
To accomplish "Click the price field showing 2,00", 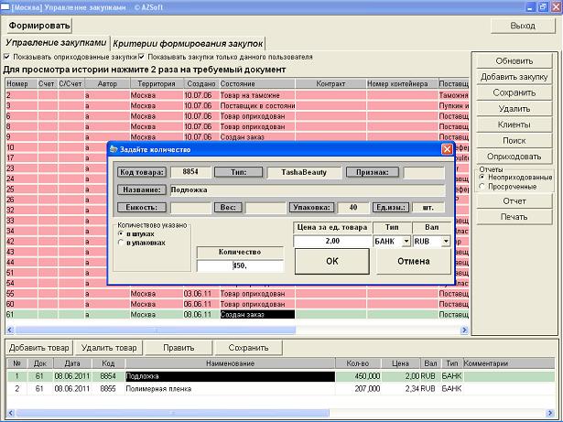I will click(x=332, y=241).
